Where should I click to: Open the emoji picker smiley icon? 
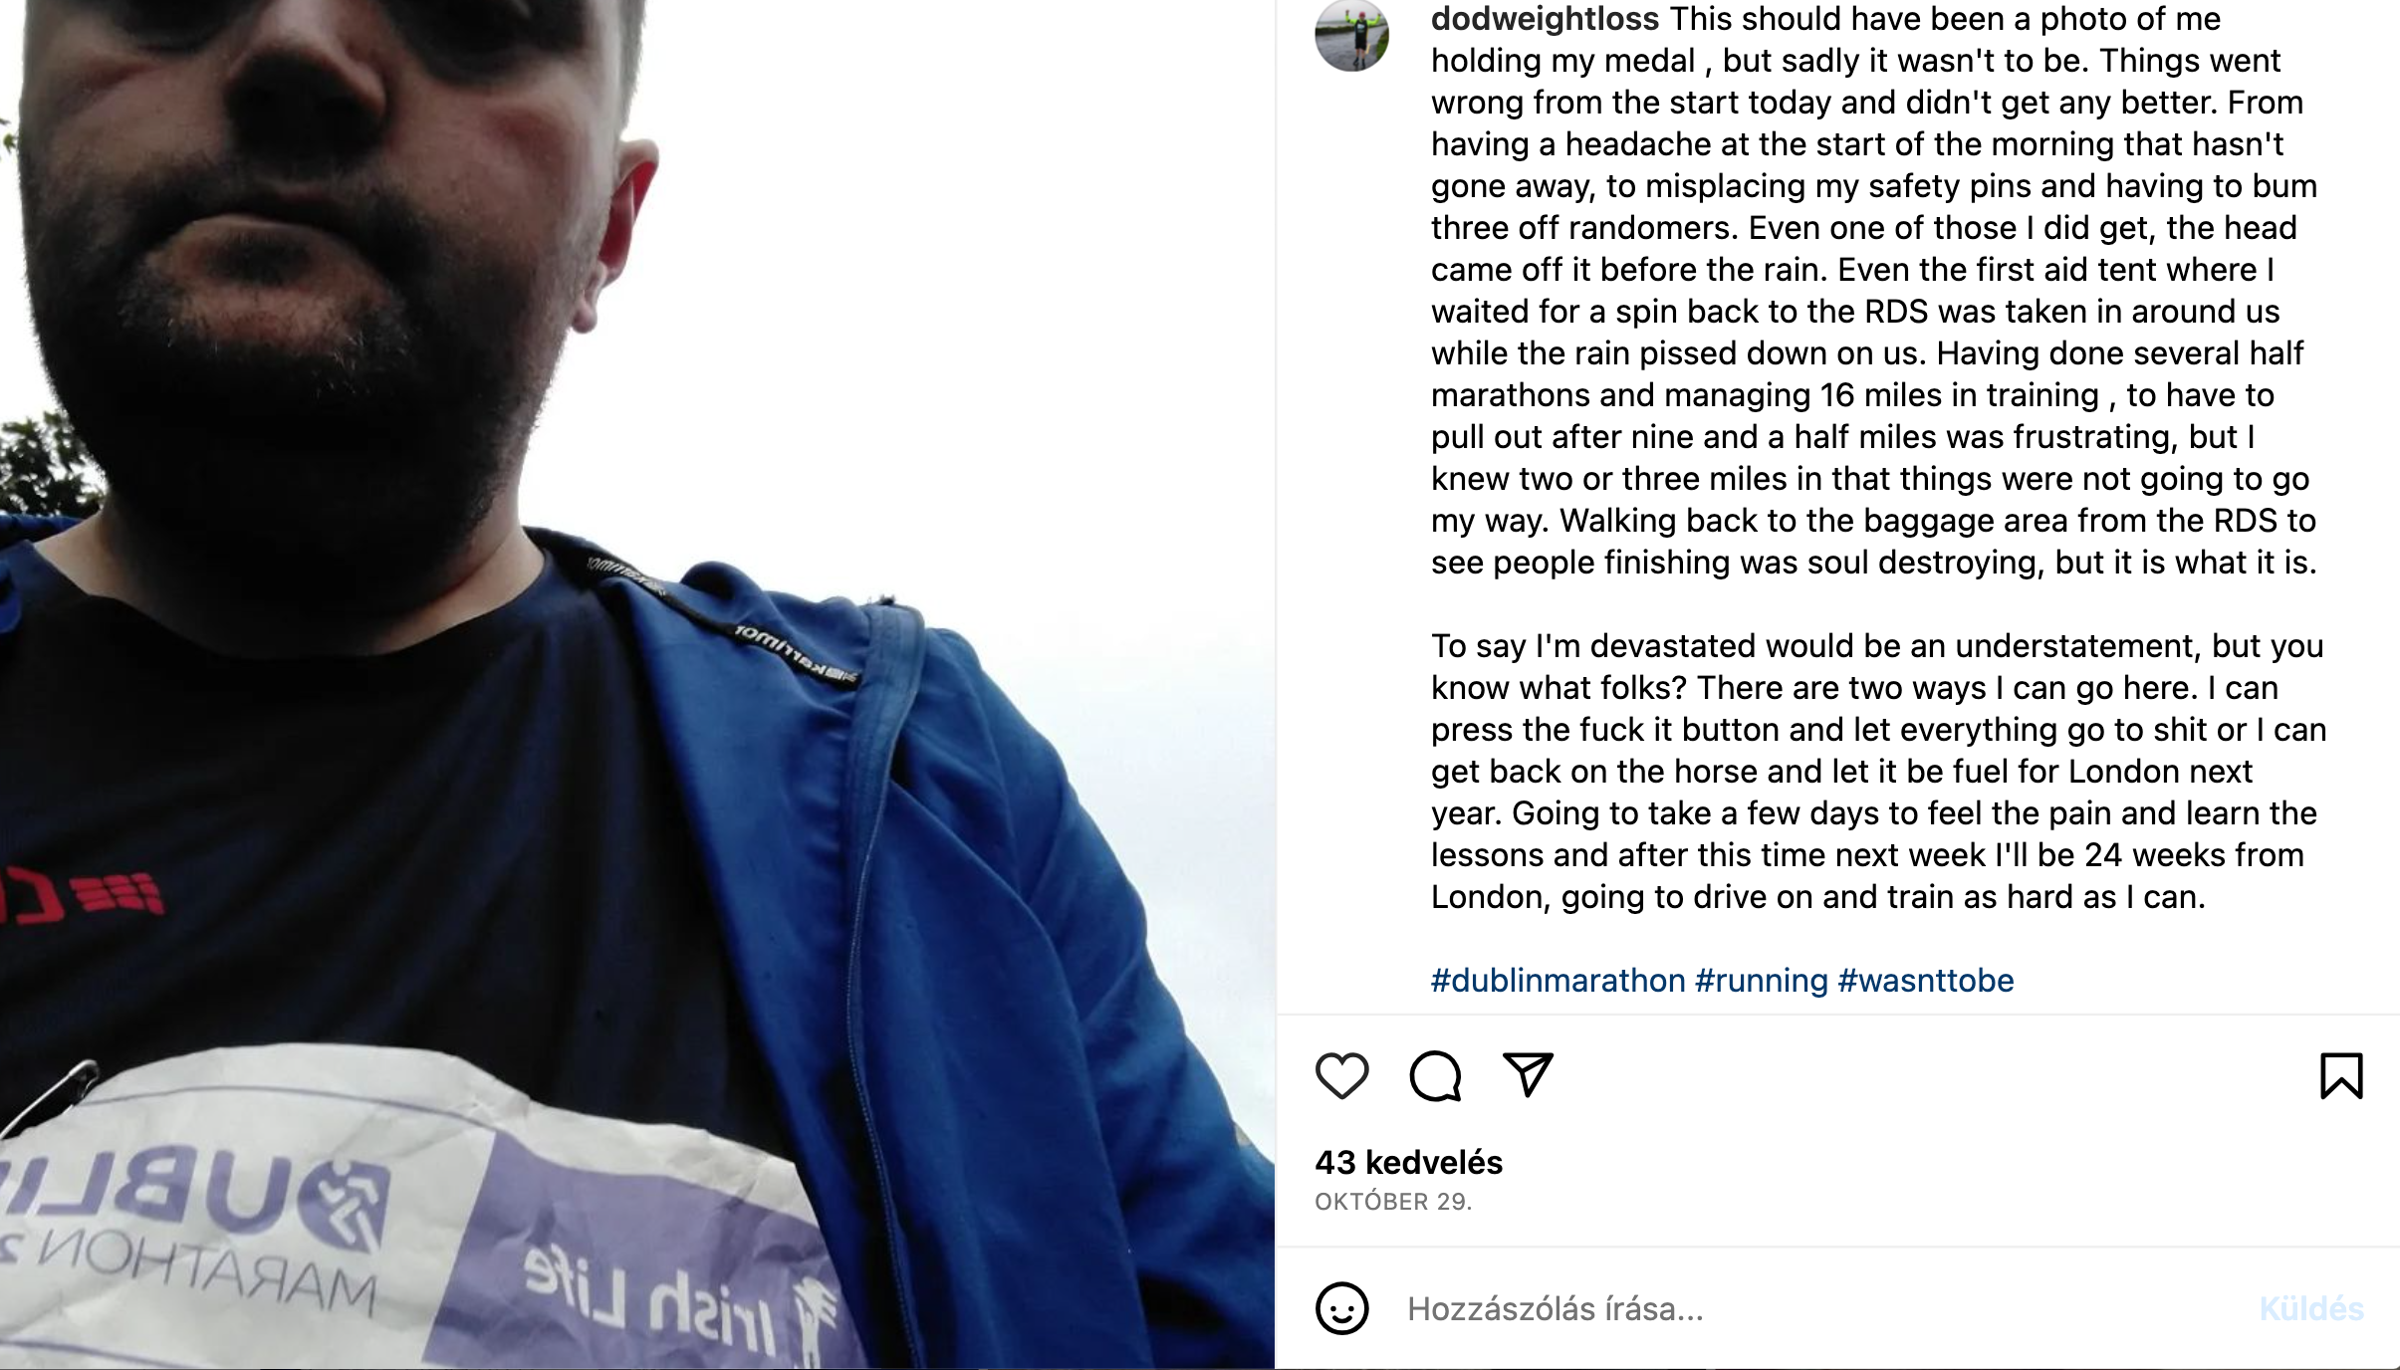point(1341,1308)
